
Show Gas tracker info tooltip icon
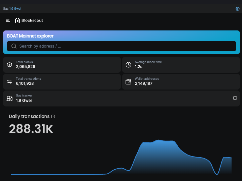click(x=235, y=98)
